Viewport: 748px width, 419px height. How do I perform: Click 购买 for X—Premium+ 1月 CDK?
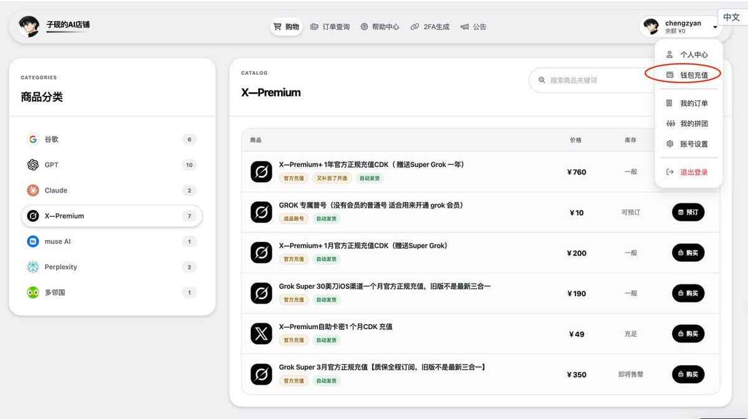pyautogui.click(x=688, y=253)
